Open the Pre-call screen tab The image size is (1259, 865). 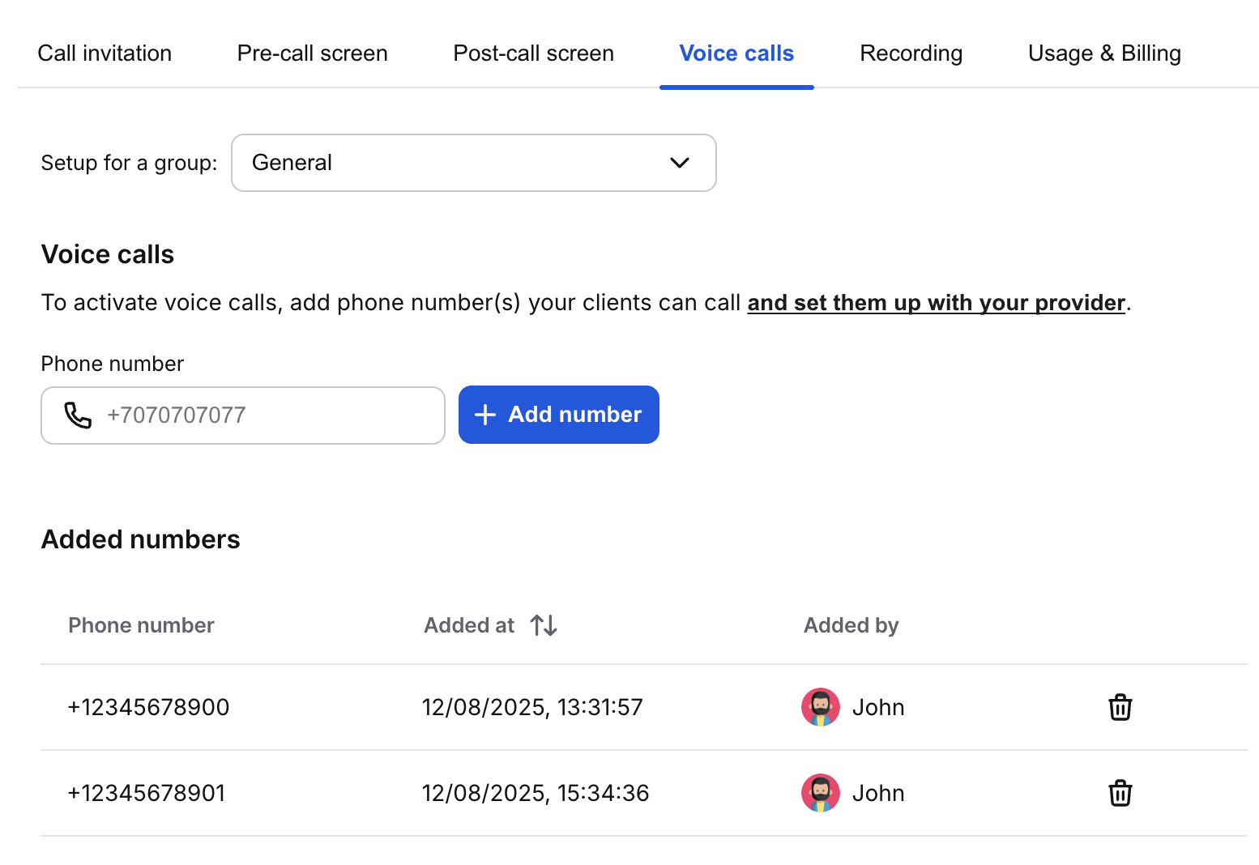click(x=313, y=53)
